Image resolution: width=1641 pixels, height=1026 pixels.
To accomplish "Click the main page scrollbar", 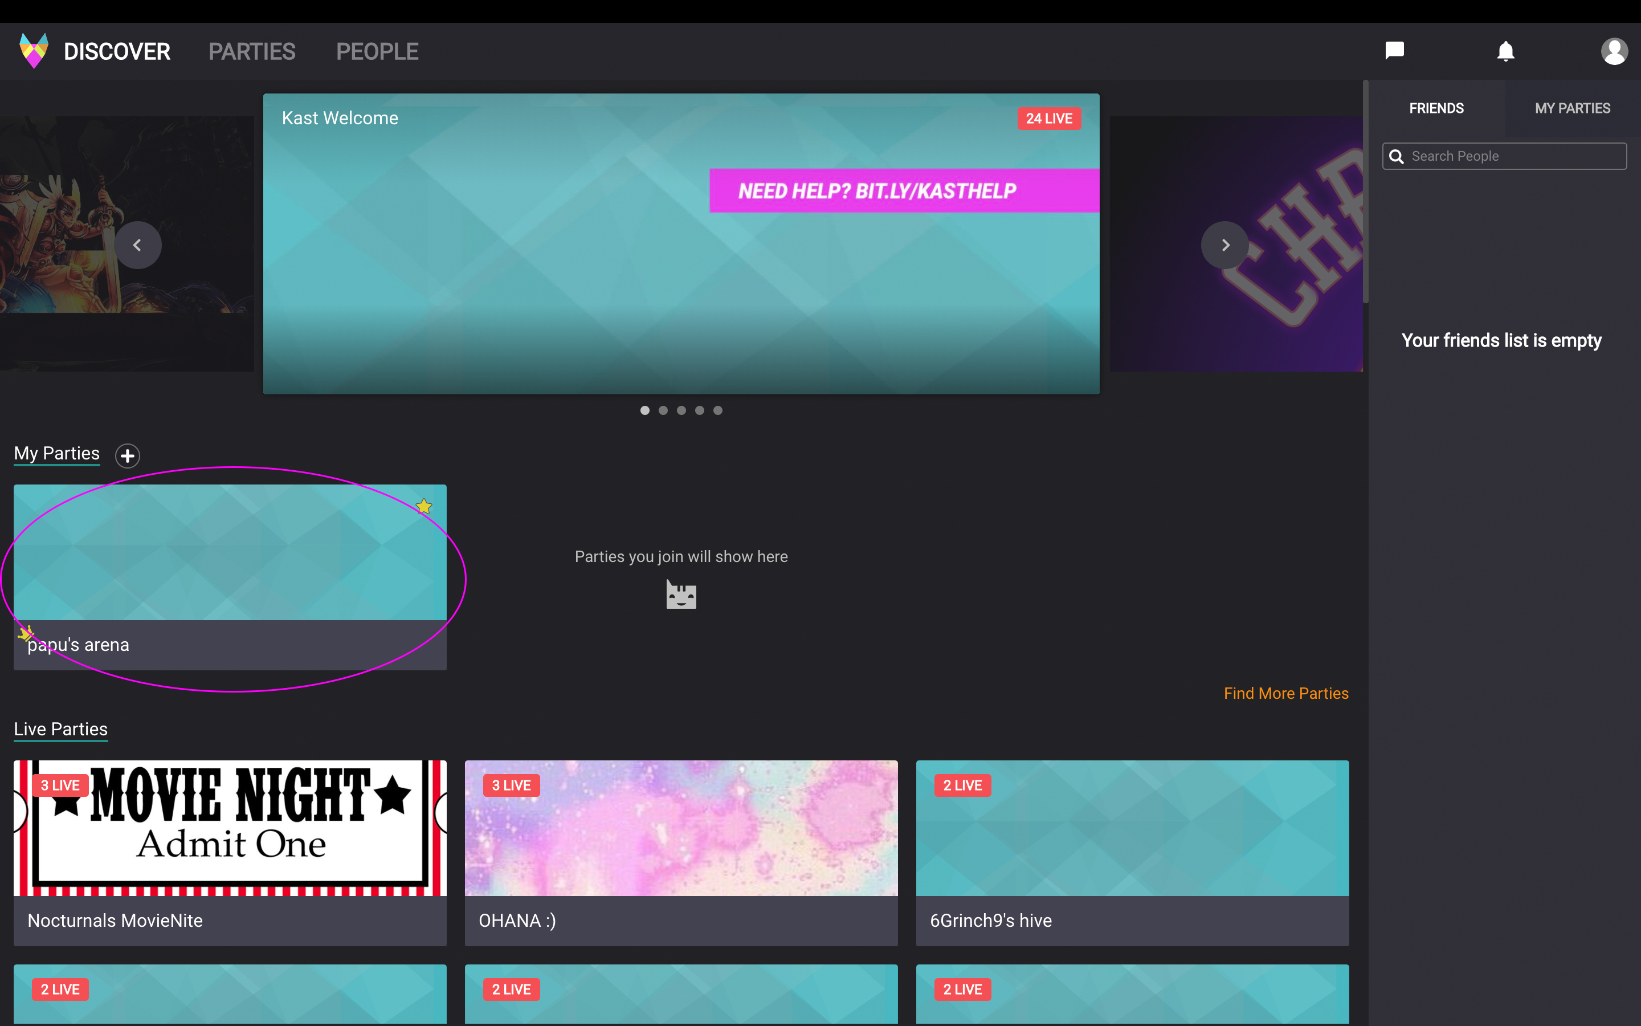I will click(1365, 192).
